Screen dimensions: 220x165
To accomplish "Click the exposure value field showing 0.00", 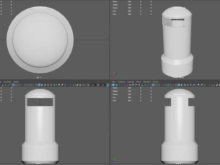I will click(x=93, y=85).
